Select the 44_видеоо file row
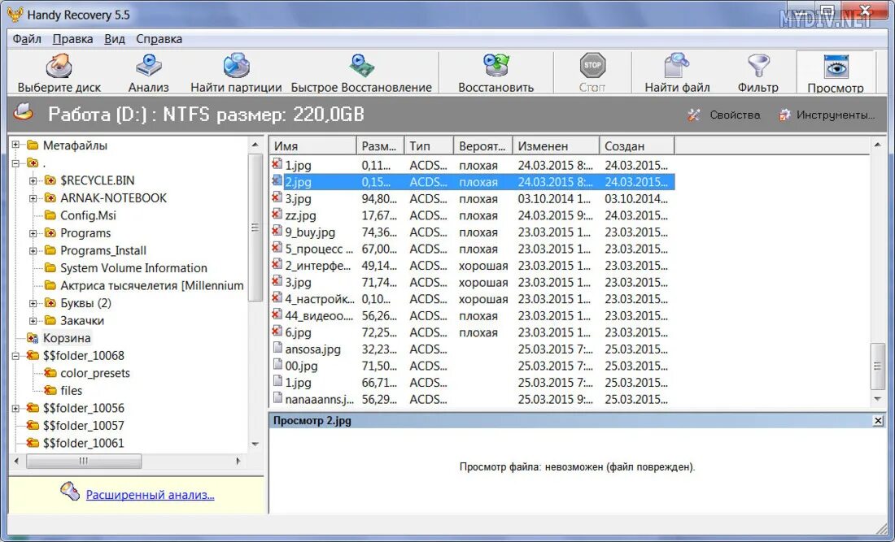This screenshot has height=542, width=895. (x=472, y=316)
